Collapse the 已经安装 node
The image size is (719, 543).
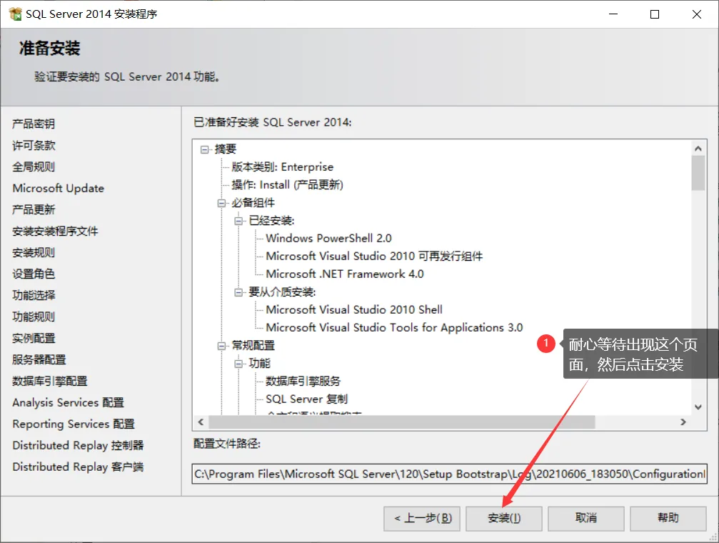pyautogui.click(x=238, y=221)
